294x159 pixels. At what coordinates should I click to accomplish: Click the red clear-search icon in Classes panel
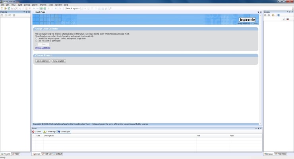pyautogui.click(x=288, y=19)
